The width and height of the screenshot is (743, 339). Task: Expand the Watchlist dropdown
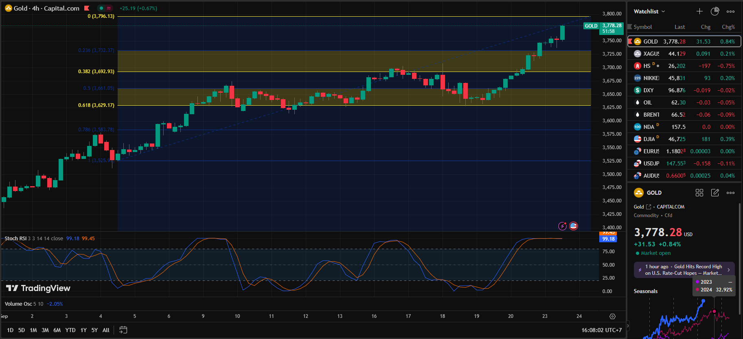point(649,11)
